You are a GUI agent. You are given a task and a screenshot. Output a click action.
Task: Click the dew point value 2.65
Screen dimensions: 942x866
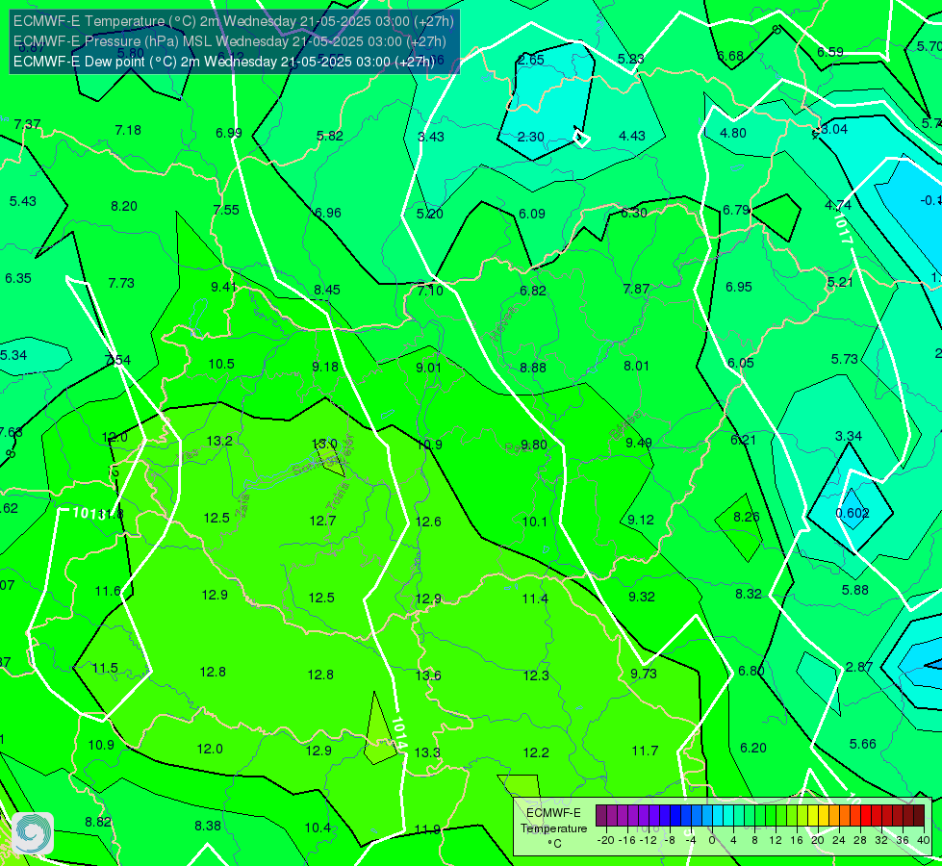coord(531,60)
